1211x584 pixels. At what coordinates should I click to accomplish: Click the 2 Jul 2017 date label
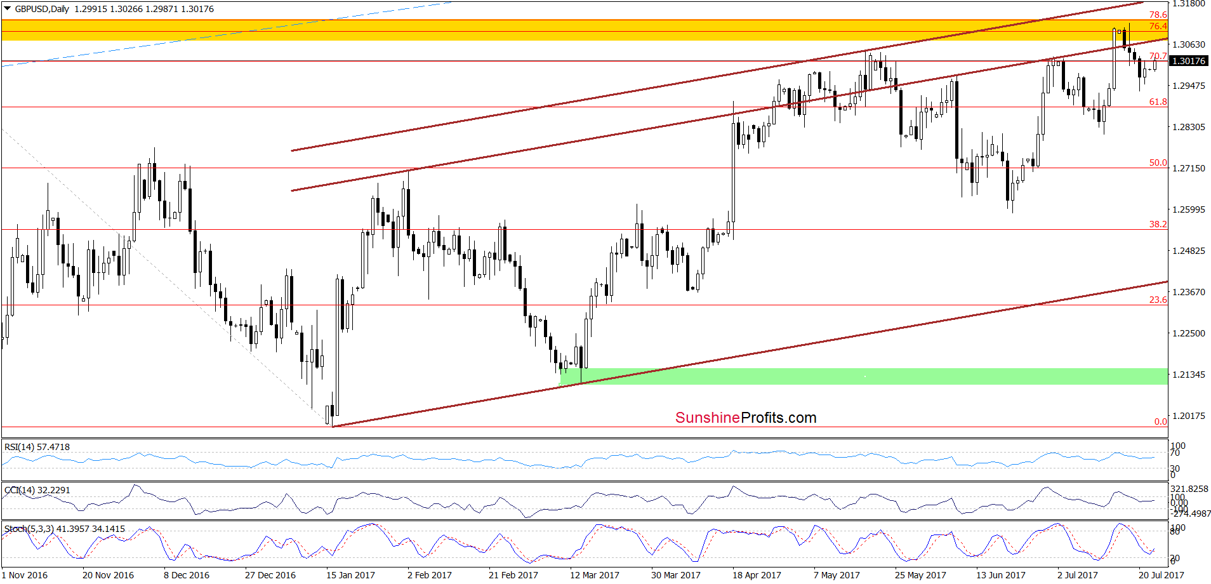(1078, 575)
